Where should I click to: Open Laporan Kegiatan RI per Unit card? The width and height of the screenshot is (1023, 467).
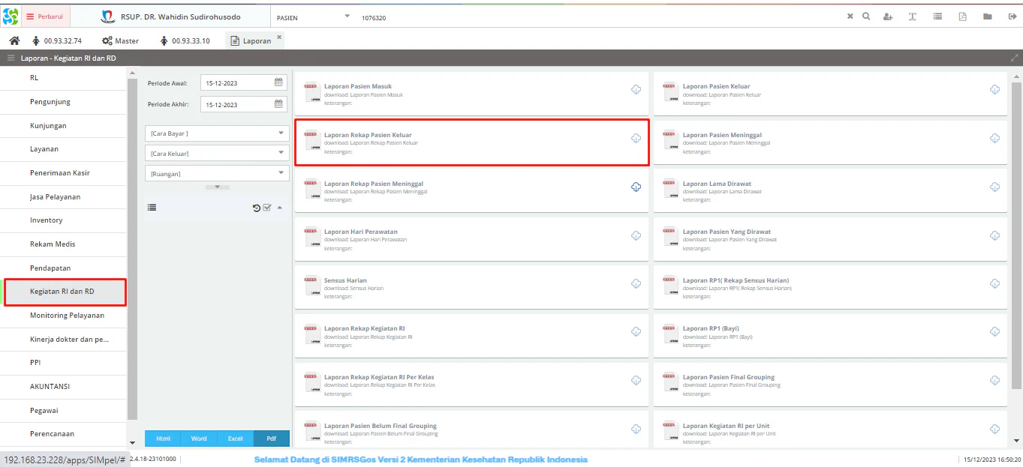coord(830,430)
